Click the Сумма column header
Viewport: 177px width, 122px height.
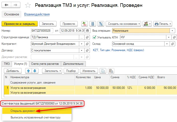click(x=118, y=80)
